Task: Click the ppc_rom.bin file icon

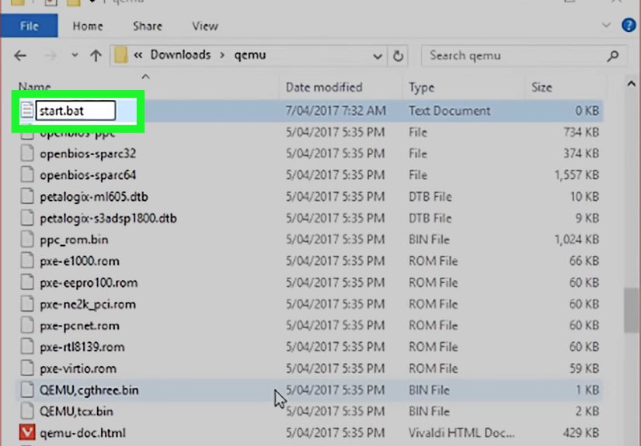Action: click(x=27, y=239)
